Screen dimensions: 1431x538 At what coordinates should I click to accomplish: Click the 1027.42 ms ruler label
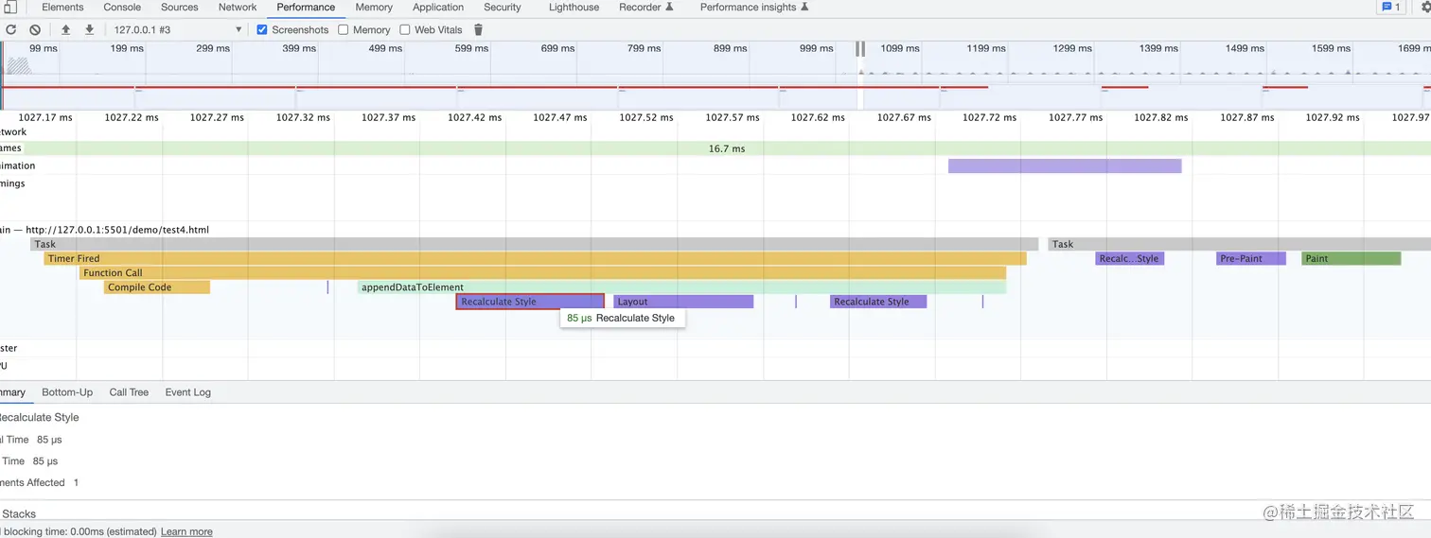coord(474,118)
